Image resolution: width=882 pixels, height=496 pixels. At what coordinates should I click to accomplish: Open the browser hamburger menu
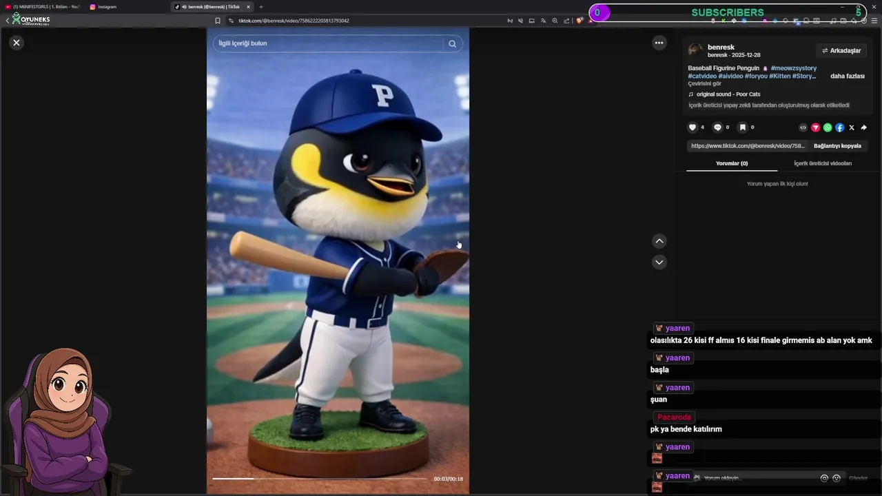point(874,21)
